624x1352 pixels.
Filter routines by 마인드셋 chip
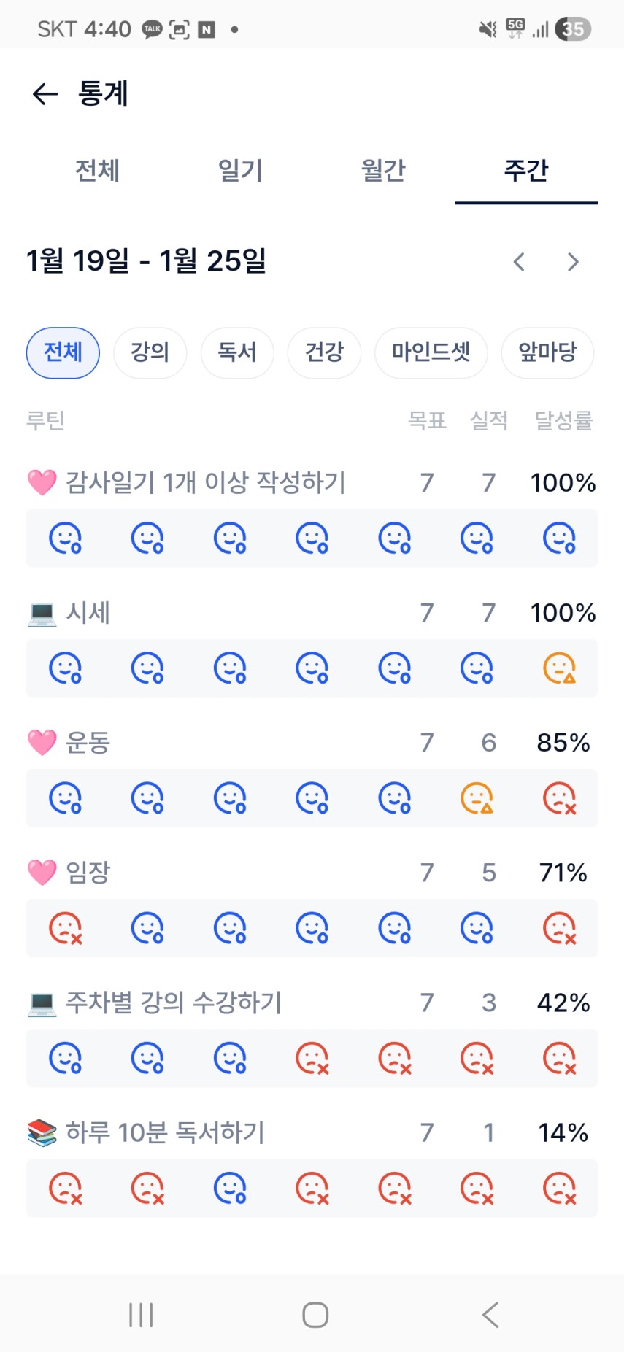[431, 353]
